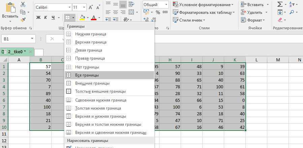The width and height of the screenshot is (303, 148).
Task: Open the number format 'Общий' dropdown
Action: [x=166, y=4]
